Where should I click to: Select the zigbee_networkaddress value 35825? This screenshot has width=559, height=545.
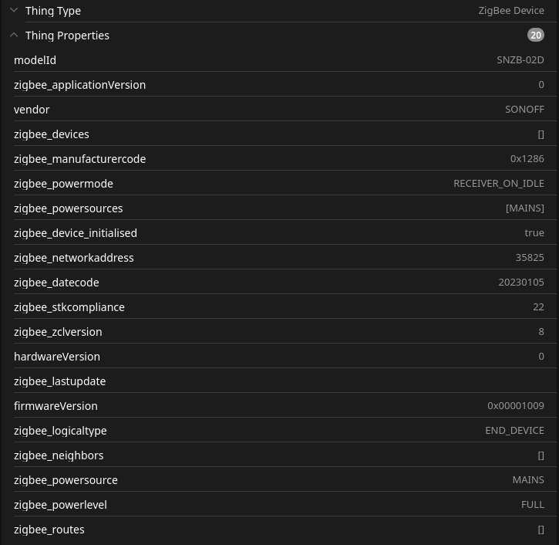point(529,258)
